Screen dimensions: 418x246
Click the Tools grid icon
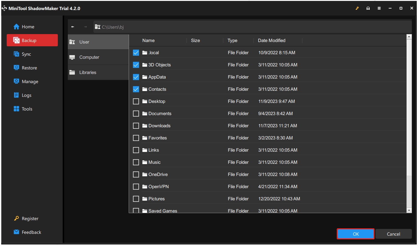[x=16, y=109]
